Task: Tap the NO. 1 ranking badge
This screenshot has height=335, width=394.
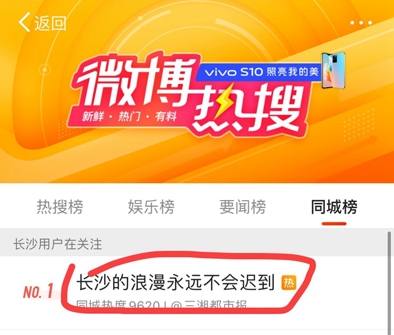Action: (38, 291)
